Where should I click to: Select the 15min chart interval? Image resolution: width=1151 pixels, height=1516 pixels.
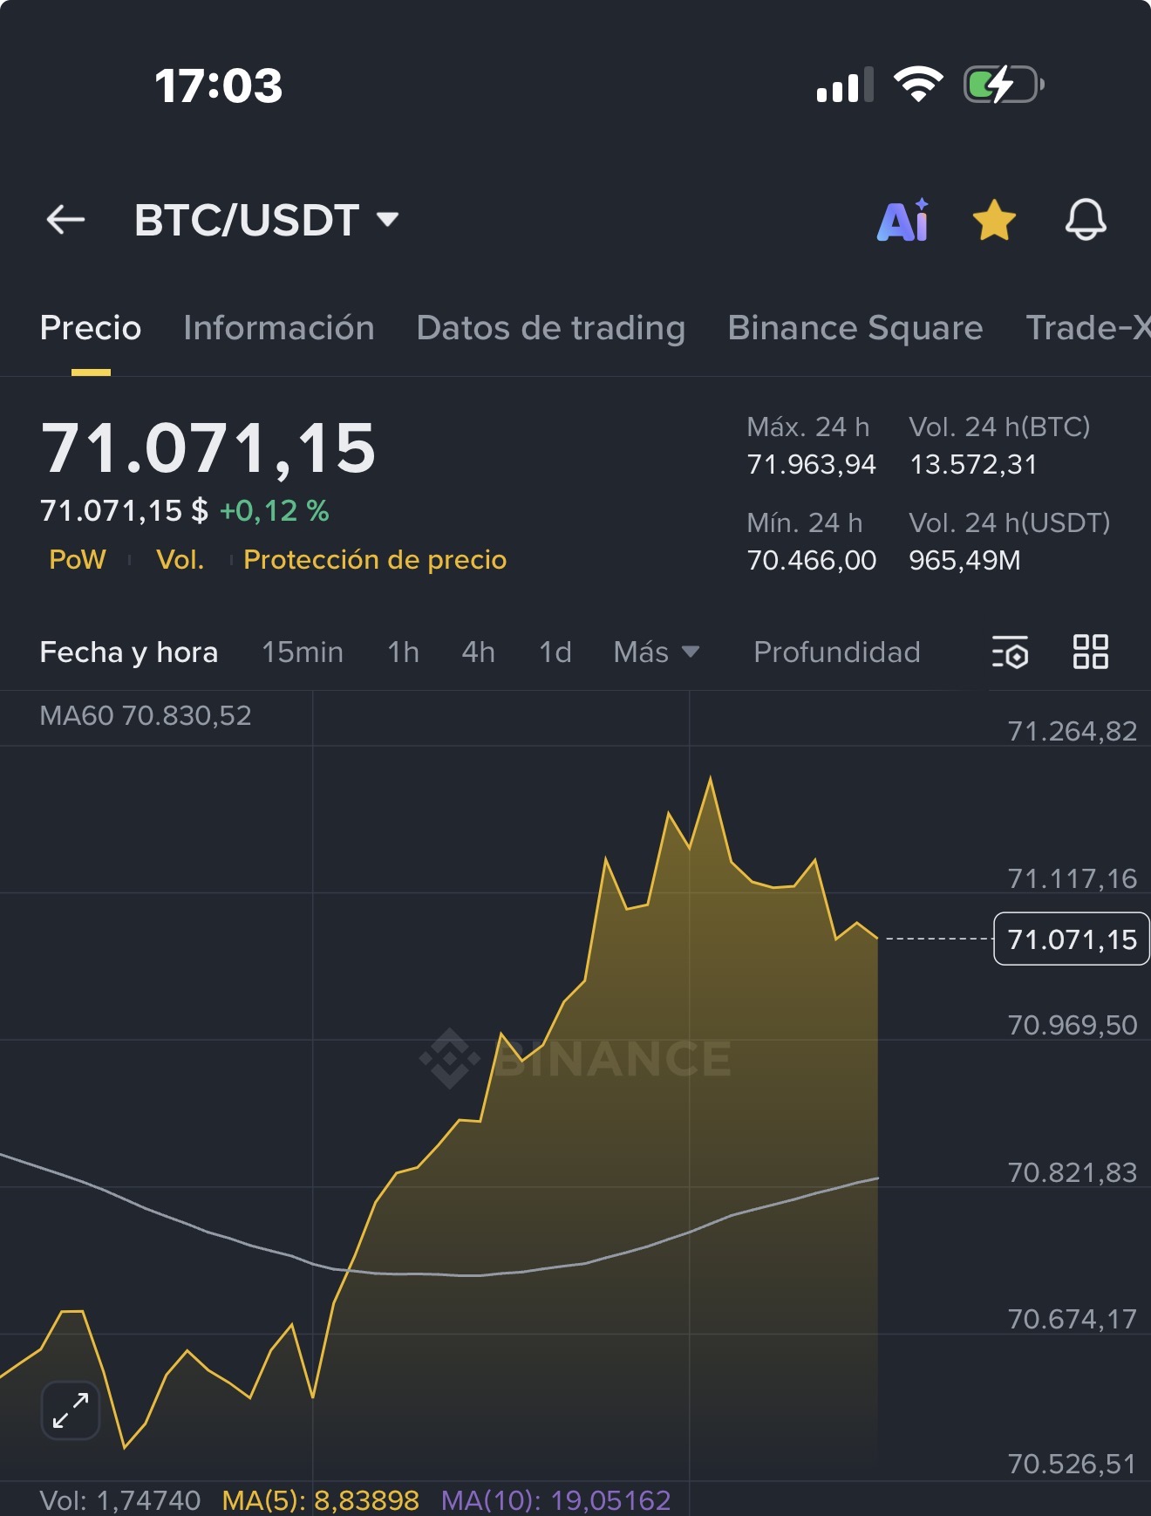[x=303, y=652]
